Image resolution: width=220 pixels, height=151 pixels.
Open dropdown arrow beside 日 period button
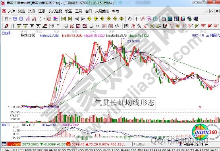click(x=10, y=19)
